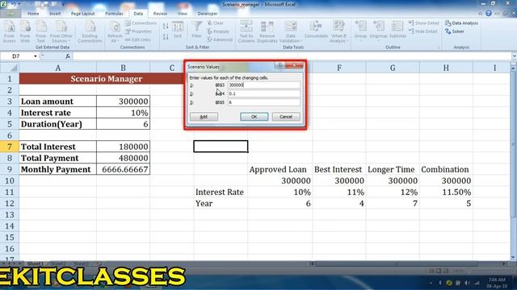Open the Sort dialog icon
517x290 pixels.
(x=178, y=30)
